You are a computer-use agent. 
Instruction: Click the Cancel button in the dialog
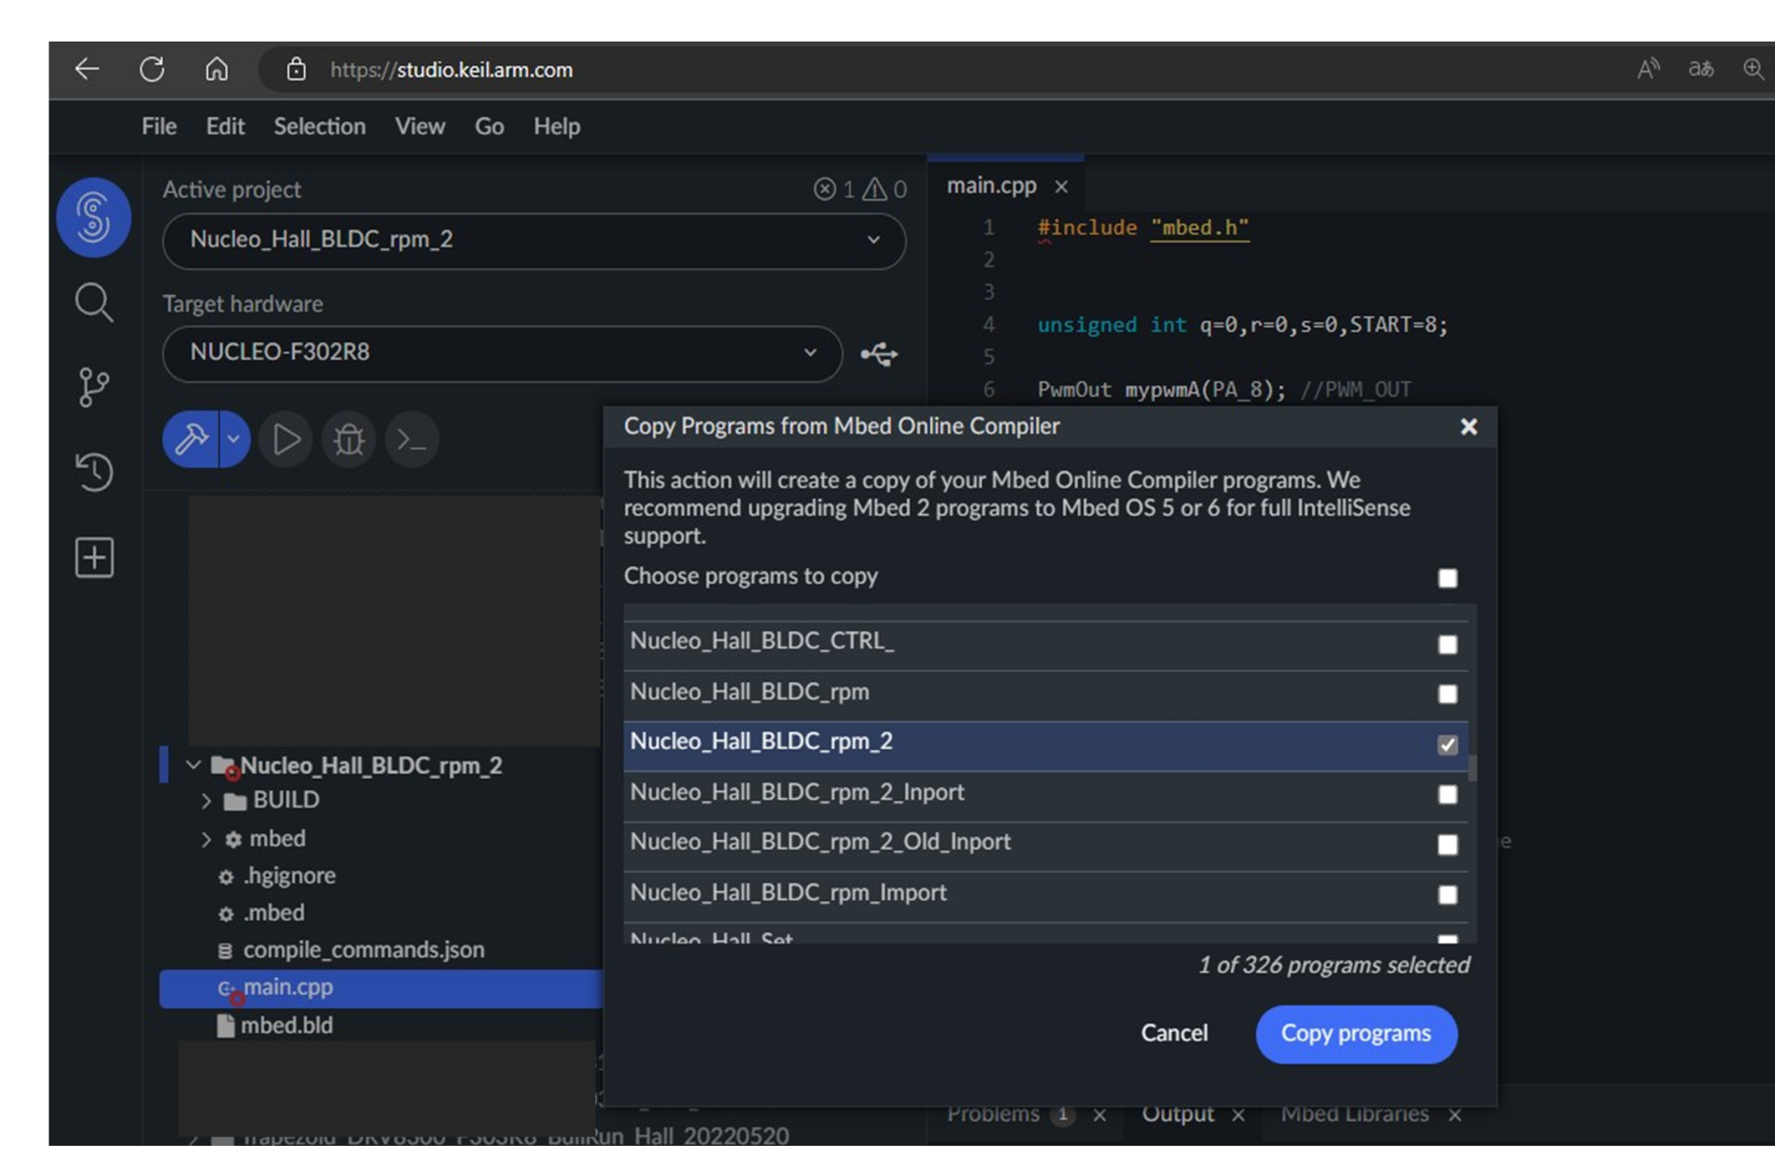(x=1174, y=1033)
